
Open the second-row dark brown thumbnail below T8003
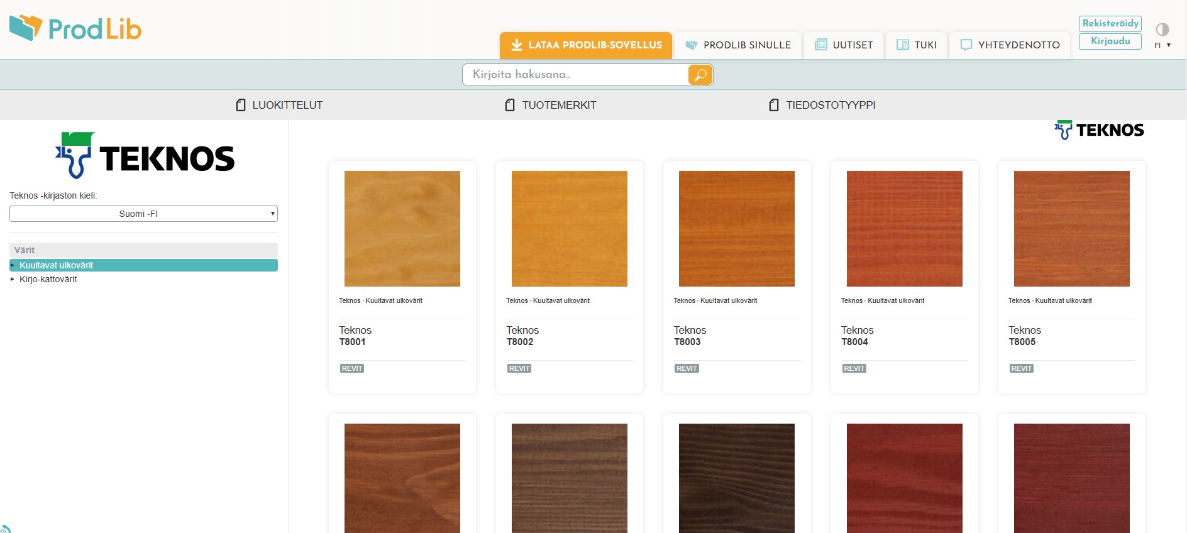(737, 478)
